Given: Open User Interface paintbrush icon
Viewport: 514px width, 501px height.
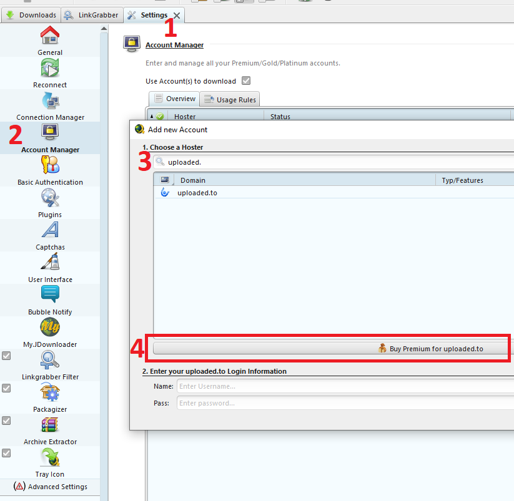Looking at the screenshot, I should click(x=50, y=261).
